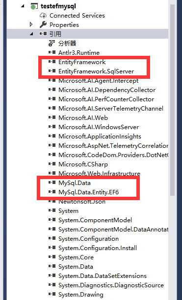Click the System.Core reference icon
The height and width of the screenshot is (300, 182).
click(x=52, y=257)
